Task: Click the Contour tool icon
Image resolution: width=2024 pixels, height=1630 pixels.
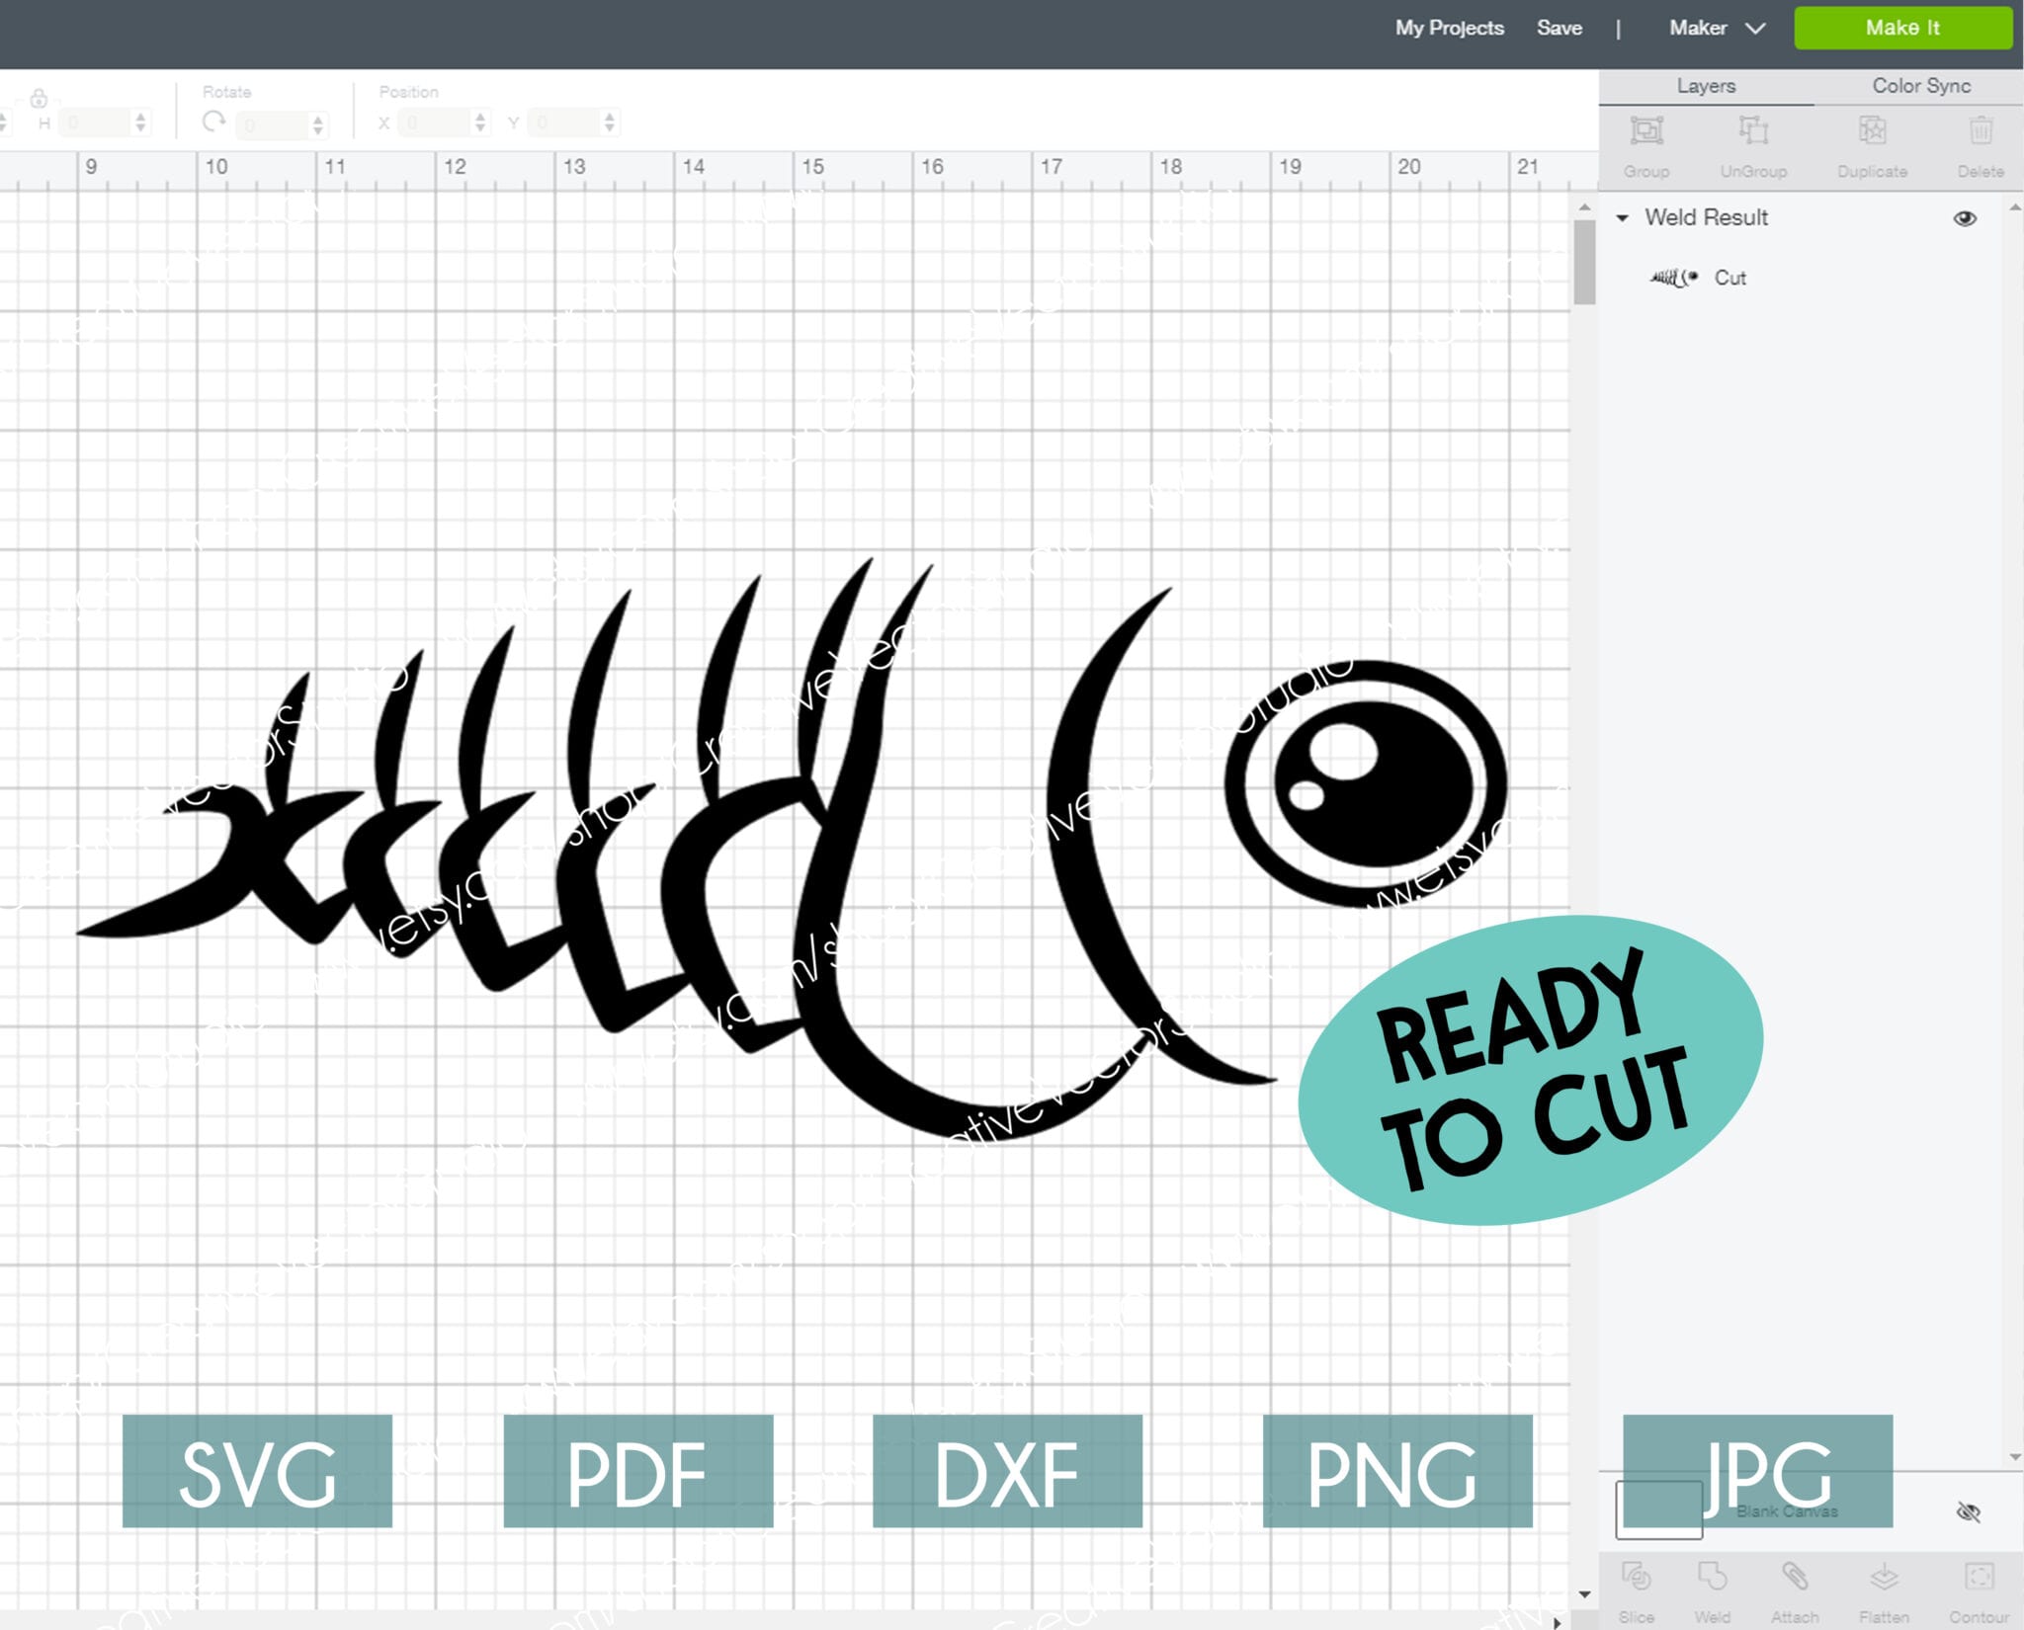Action: pyautogui.click(x=1979, y=1577)
